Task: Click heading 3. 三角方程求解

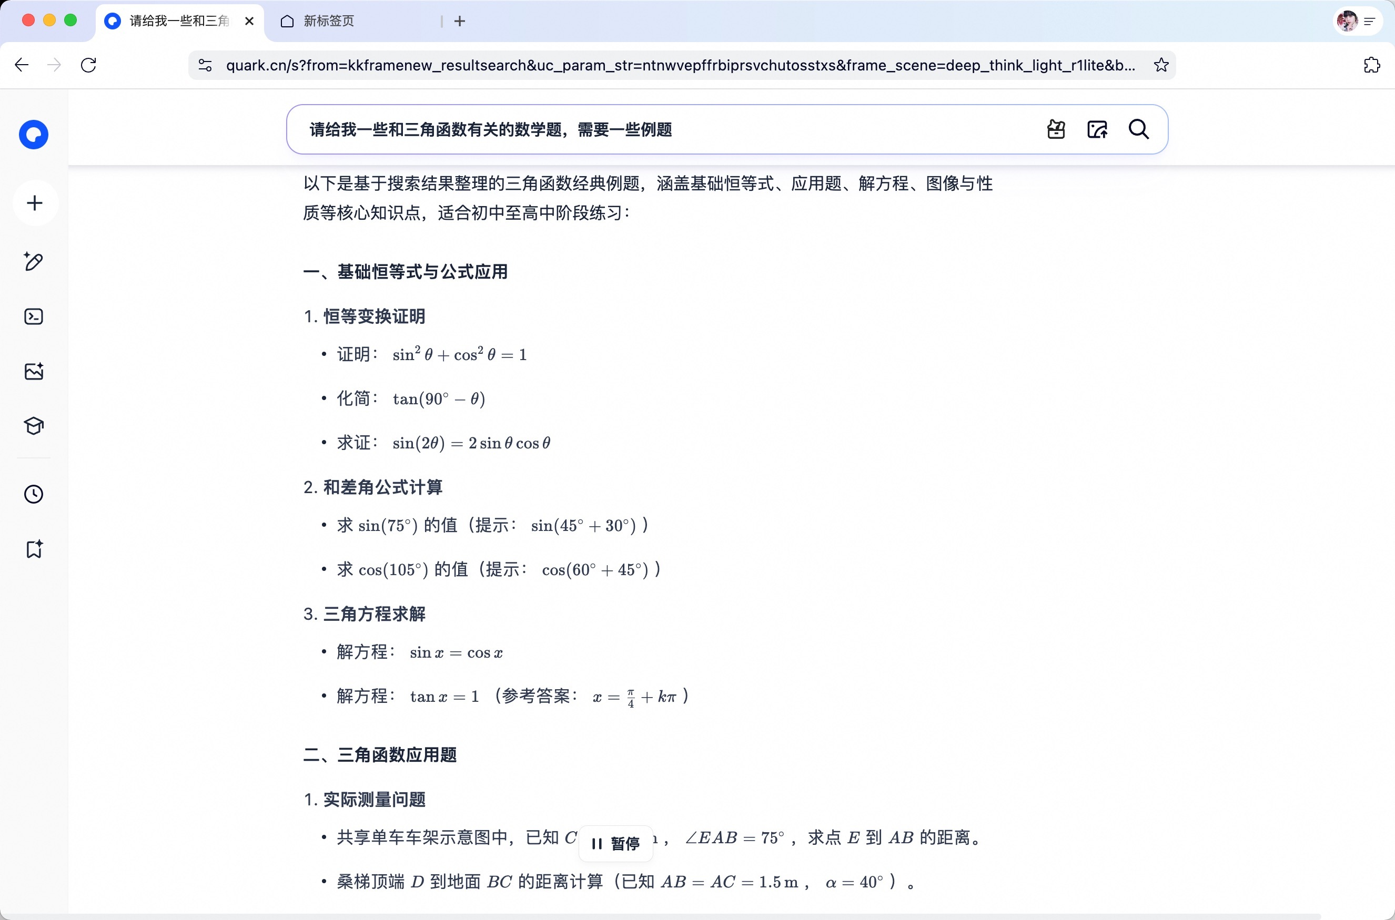Action: click(x=364, y=614)
